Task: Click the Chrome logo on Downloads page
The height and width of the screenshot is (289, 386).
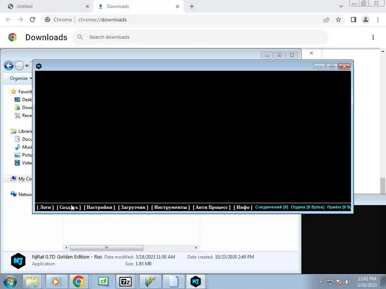Action: point(12,37)
